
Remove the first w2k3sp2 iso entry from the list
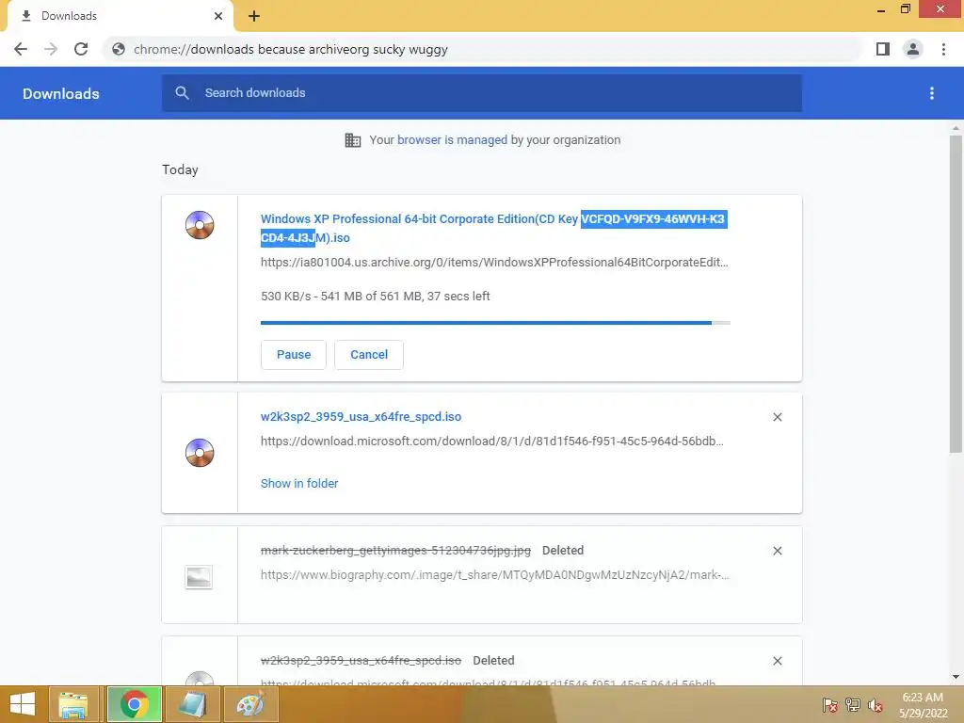(x=778, y=417)
